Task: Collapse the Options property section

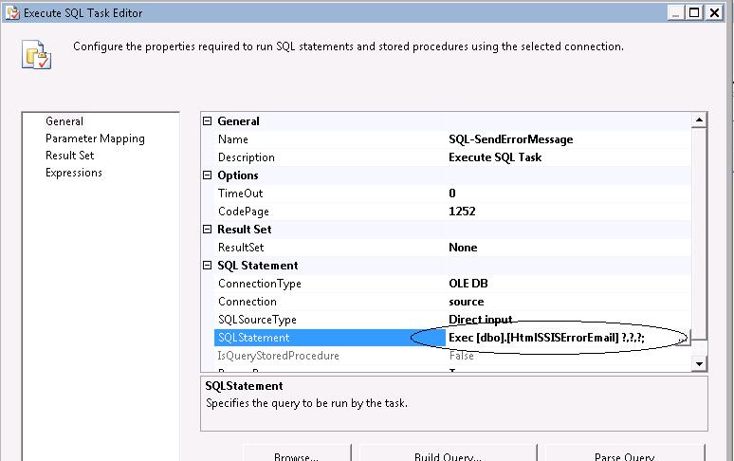Action: (x=209, y=175)
